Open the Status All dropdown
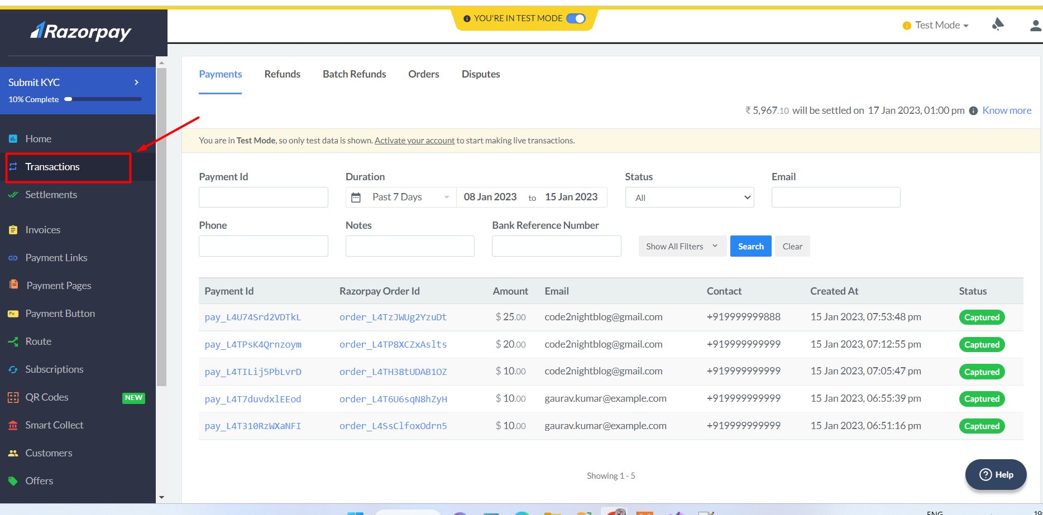1043x515 pixels. (x=690, y=198)
